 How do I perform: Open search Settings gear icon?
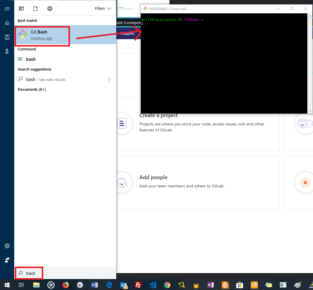pos(7,246)
